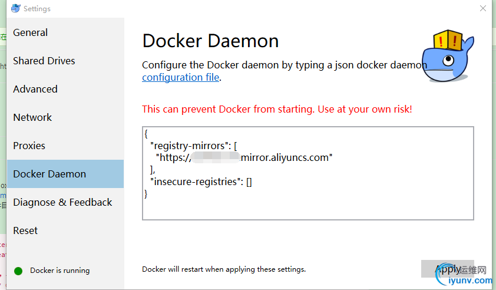
Task: Close the Settings window
Action: coord(483,8)
